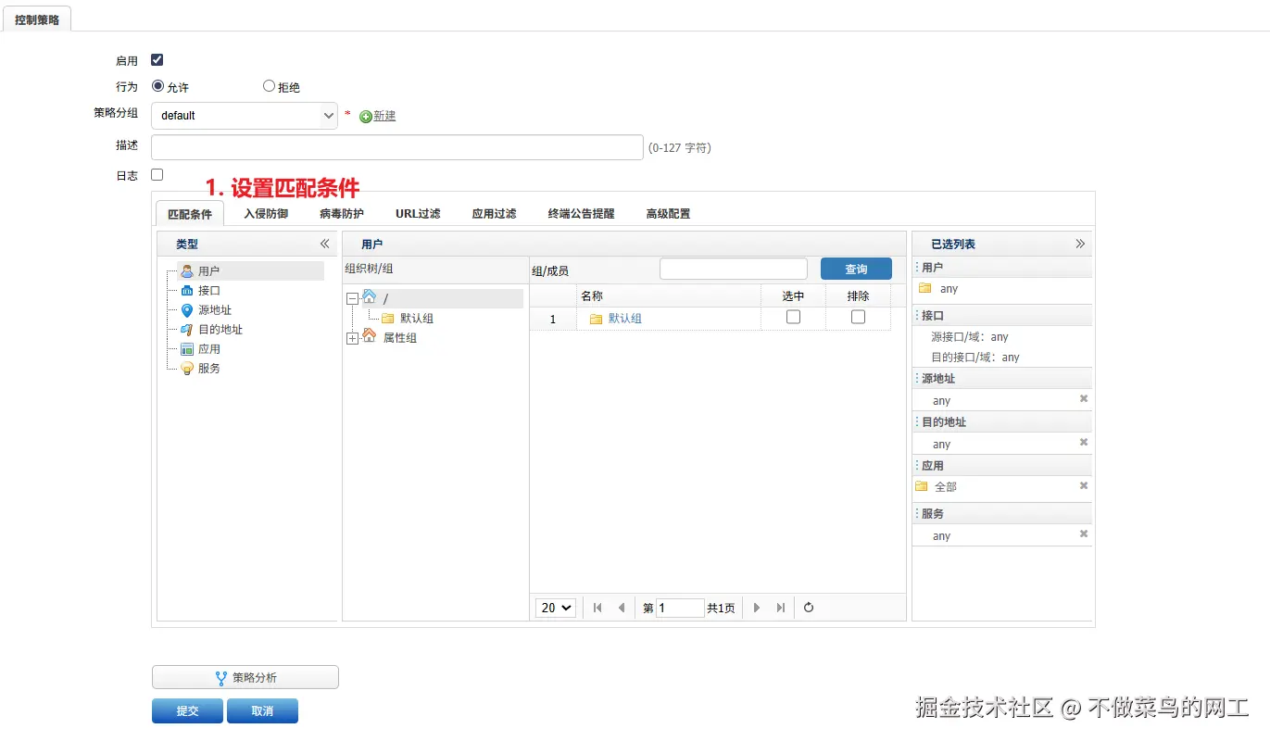The image size is (1270, 741).
Task: Click the 提交 submit button
Action: (x=187, y=710)
